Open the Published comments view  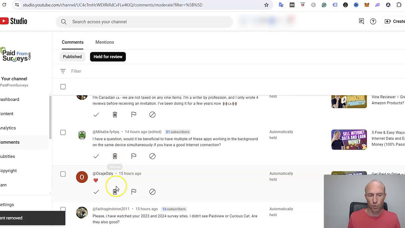click(72, 57)
